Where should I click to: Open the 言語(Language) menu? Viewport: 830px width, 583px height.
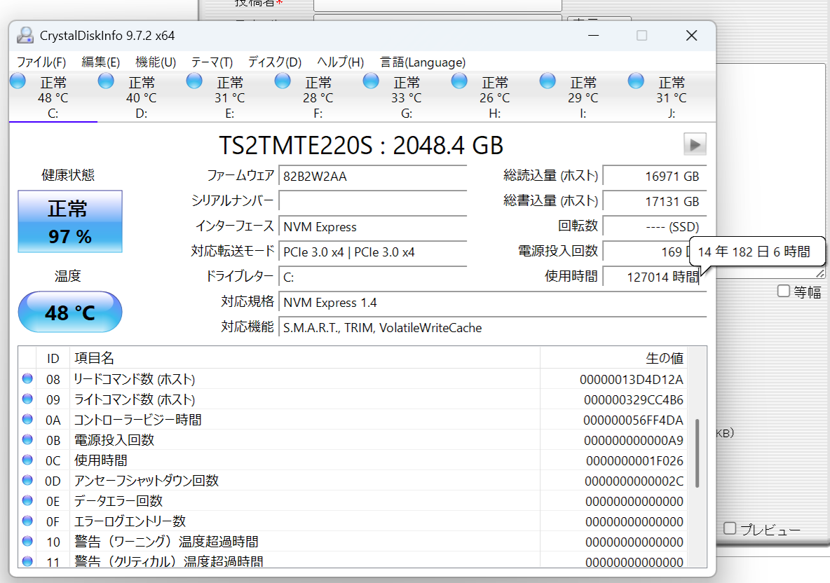[423, 62]
